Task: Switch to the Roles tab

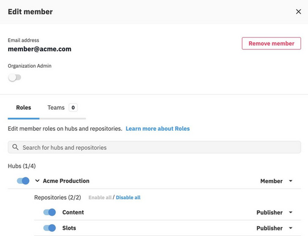Action: point(23,107)
